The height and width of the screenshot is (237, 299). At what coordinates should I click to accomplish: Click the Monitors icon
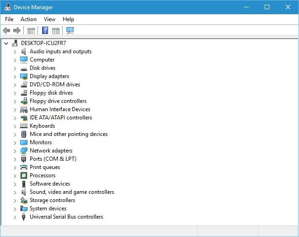point(24,142)
